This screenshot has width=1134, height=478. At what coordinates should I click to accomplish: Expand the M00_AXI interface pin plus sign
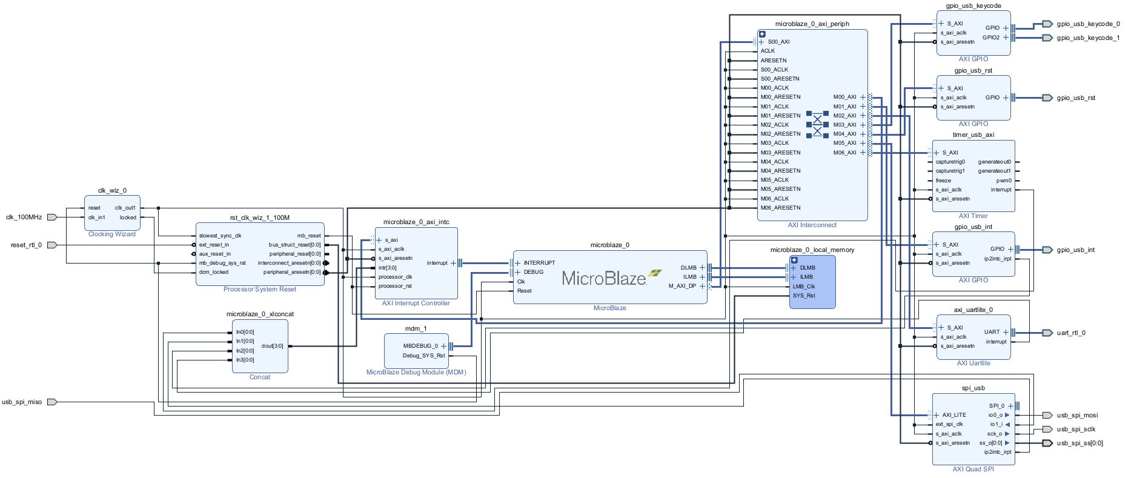coord(863,97)
